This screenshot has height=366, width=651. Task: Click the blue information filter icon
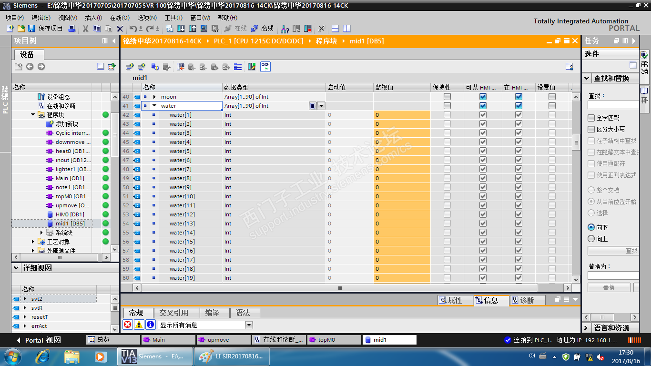tap(150, 325)
